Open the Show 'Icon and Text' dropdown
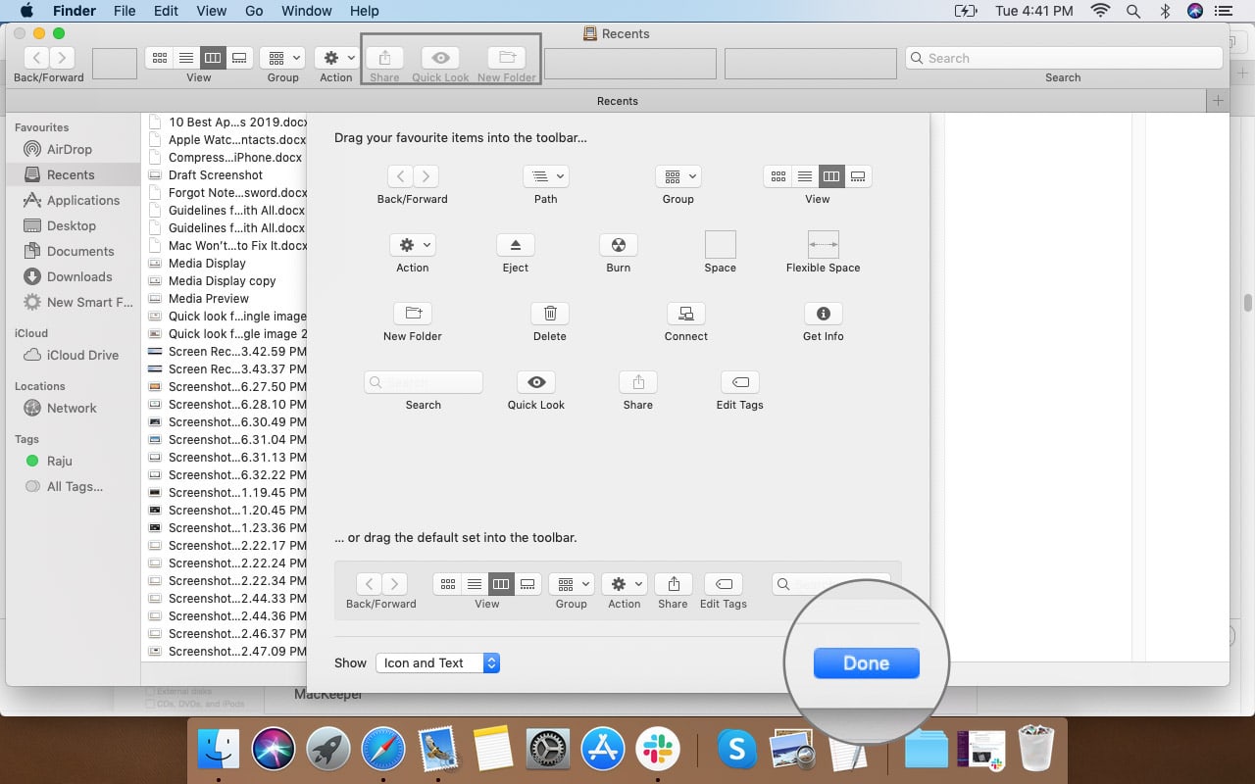Viewport: 1255px width, 784px height. point(437,662)
